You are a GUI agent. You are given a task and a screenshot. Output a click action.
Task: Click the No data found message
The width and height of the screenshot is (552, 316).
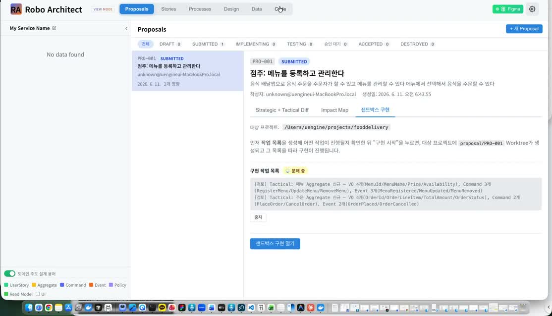tap(65, 54)
